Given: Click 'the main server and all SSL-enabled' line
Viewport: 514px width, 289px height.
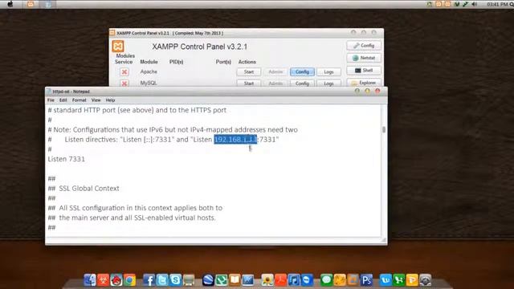Looking at the screenshot, I should coord(132,218).
